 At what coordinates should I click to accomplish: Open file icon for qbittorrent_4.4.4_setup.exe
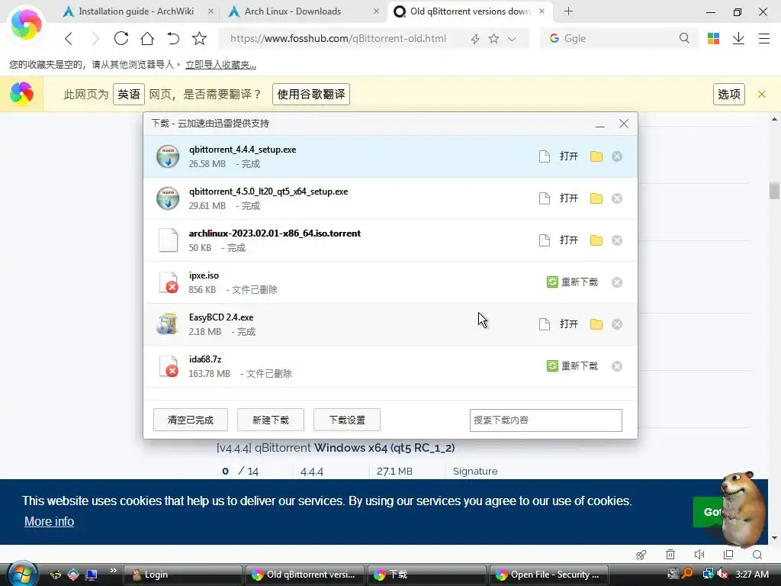[x=545, y=156]
